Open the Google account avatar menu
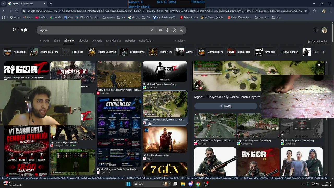Screen dimensions: 334x188 coord(324,30)
